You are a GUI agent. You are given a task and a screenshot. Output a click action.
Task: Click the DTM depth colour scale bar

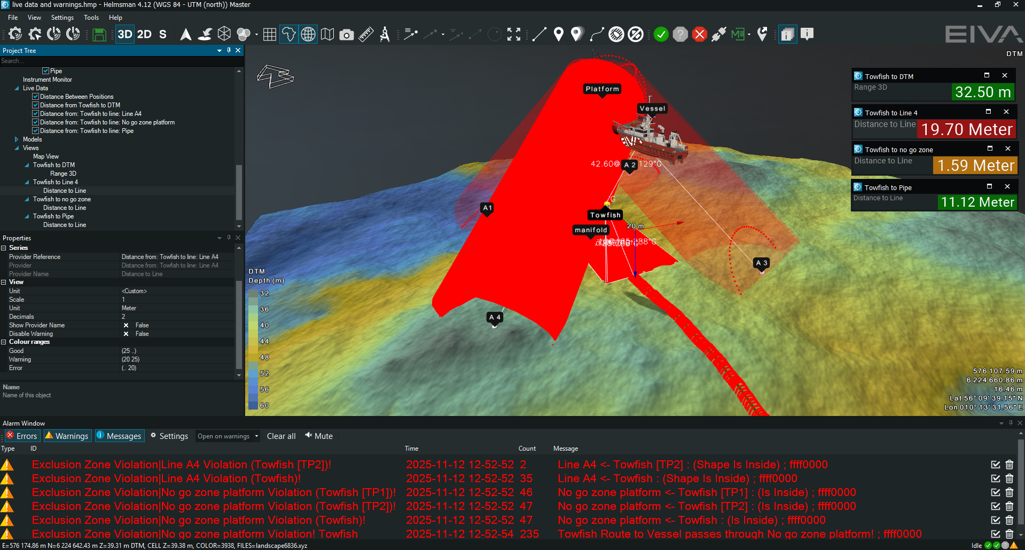coord(253,349)
